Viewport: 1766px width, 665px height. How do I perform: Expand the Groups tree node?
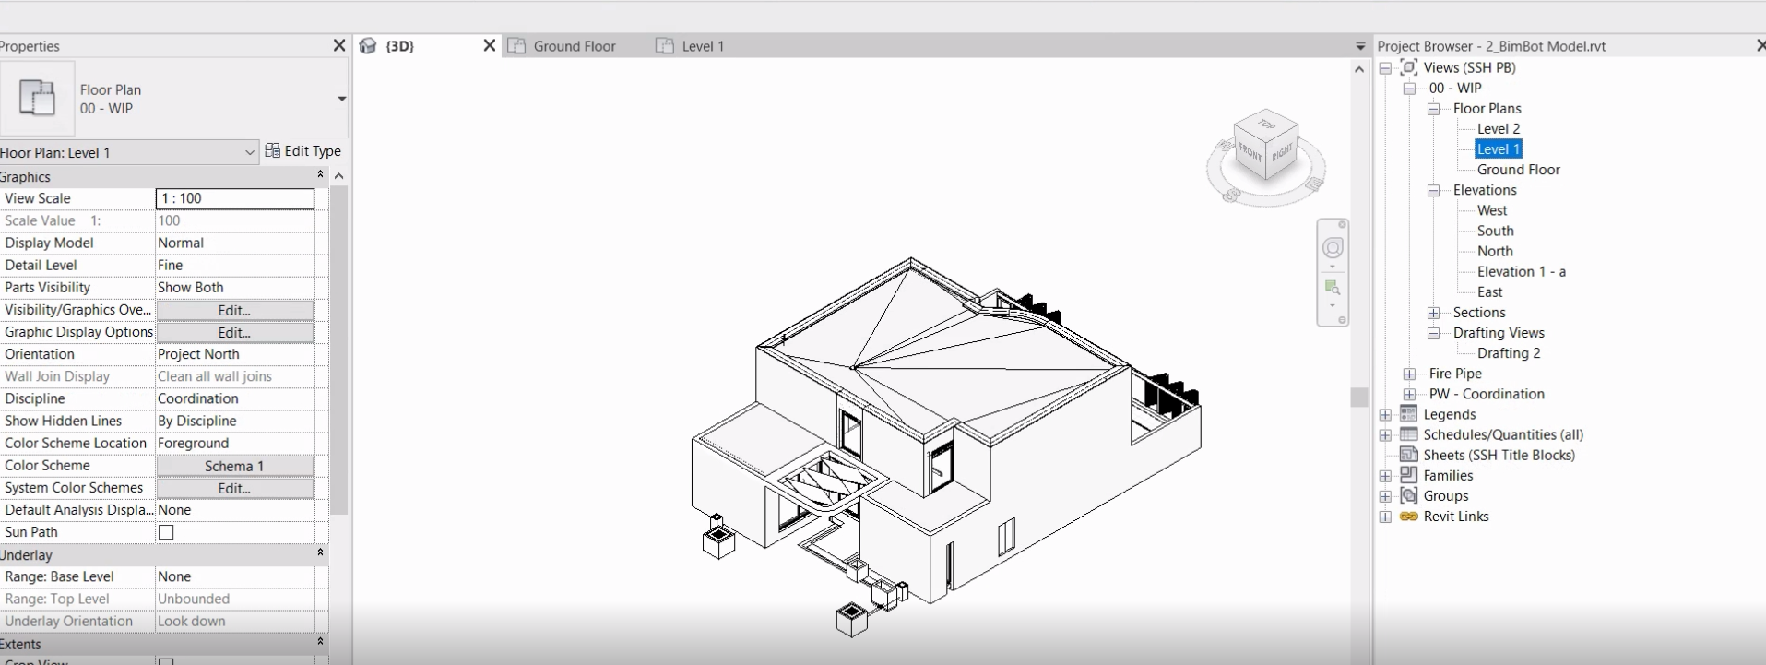pyautogui.click(x=1385, y=496)
